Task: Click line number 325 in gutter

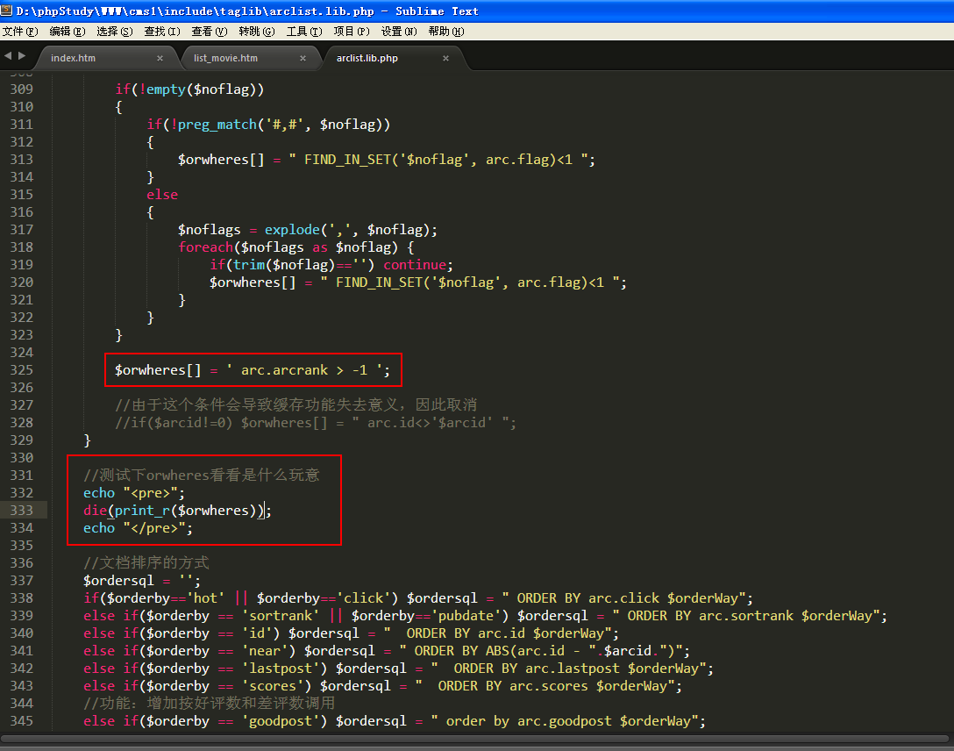Action: pos(21,370)
